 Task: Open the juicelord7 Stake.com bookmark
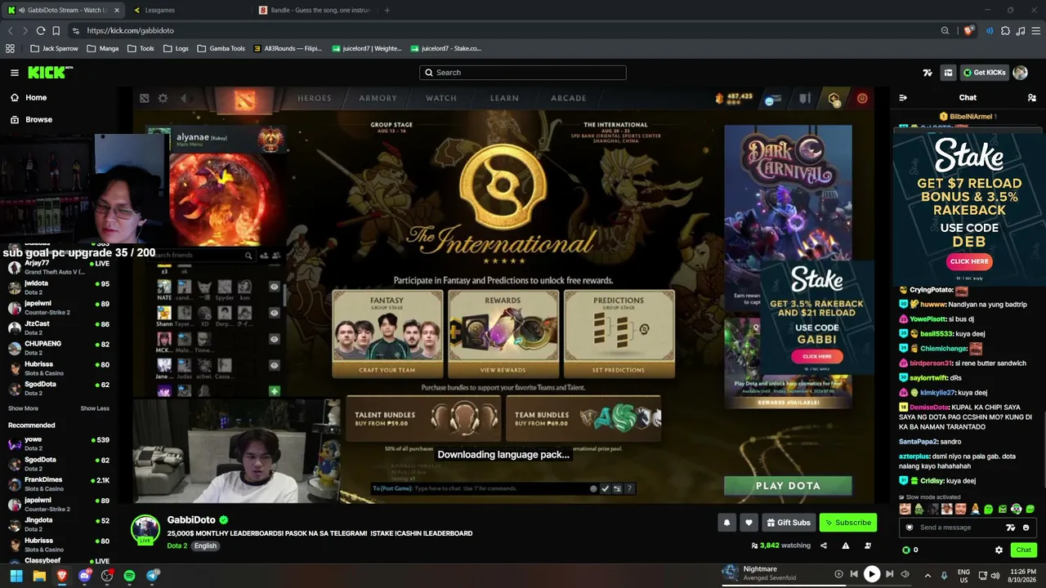pyautogui.click(x=446, y=48)
